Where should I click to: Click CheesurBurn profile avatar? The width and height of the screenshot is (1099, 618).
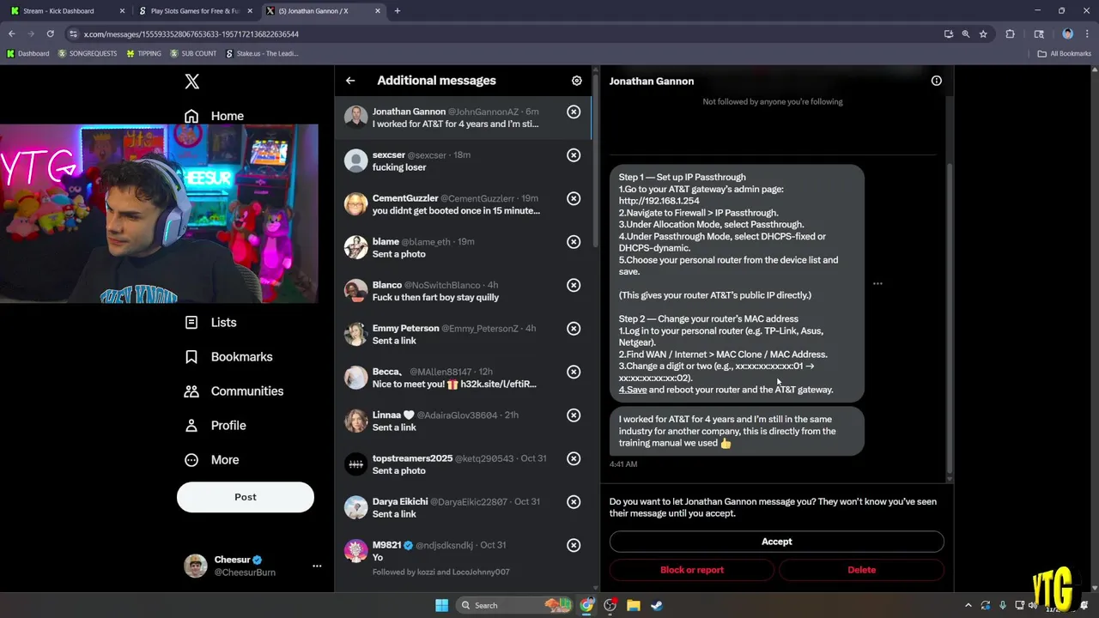point(196,566)
